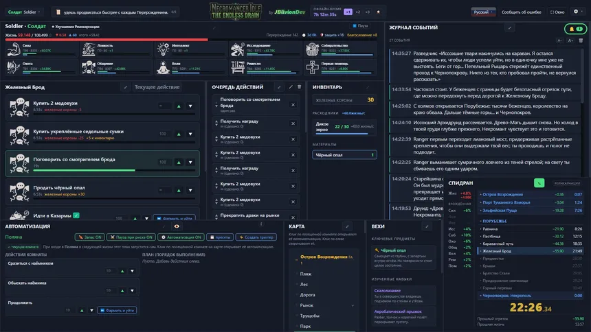Click the strength (Сила) skill icon
This screenshot has height=332, width=591.
point(14,49)
